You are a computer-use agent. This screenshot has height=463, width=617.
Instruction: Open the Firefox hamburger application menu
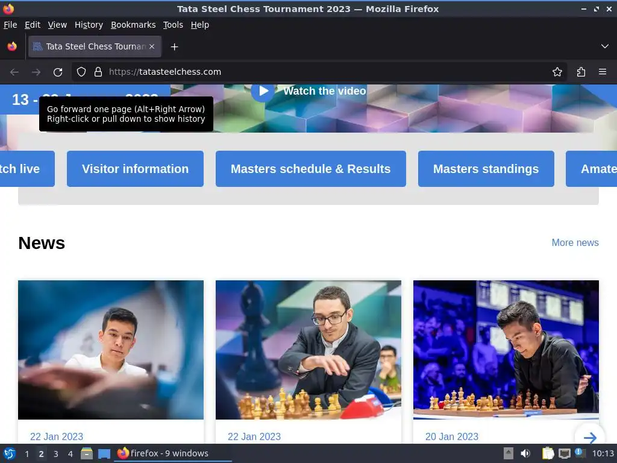pyautogui.click(x=603, y=72)
